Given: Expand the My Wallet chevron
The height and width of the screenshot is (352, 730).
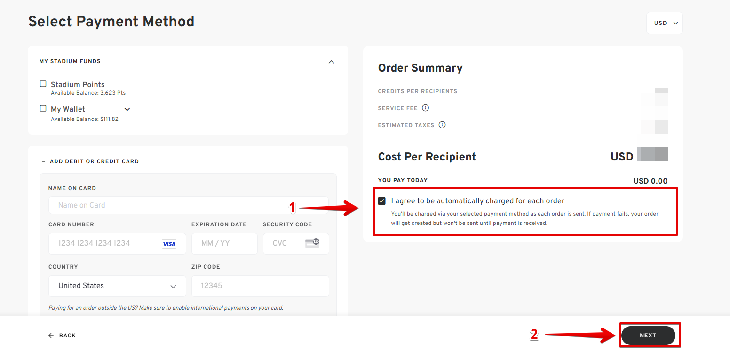Looking at the screenshot, I should [127, 109].
